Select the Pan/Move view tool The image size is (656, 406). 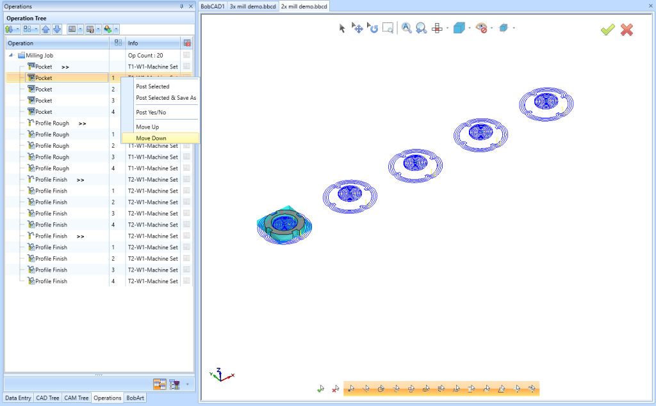pyautogui.click(x=357, y=28)
